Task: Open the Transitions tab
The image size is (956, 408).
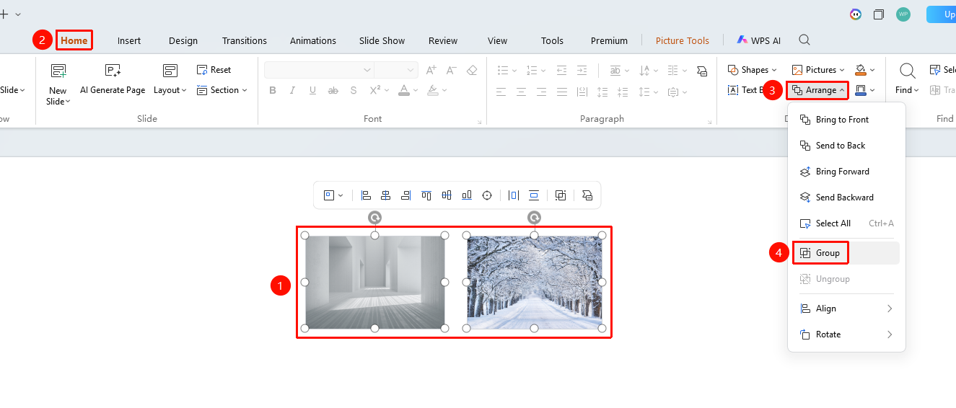Action: 245,40
